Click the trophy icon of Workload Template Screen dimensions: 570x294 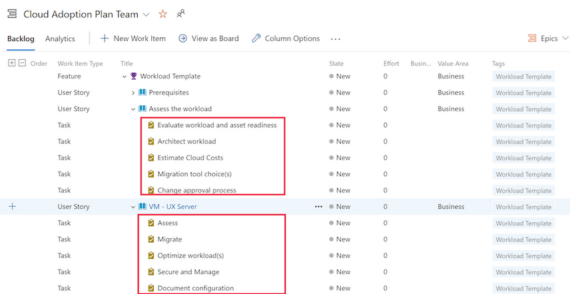pyautogui.click(x=133, y=76)
